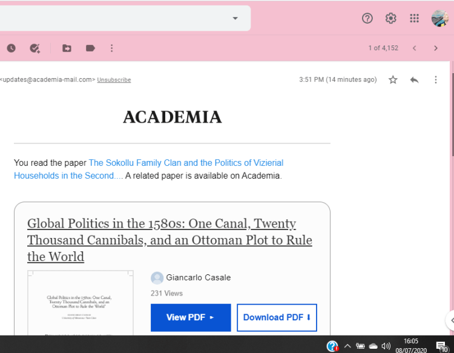Open toolbar More options menu
The height and width of the screenshot is (353, 454).
click(x=112, y=48)
